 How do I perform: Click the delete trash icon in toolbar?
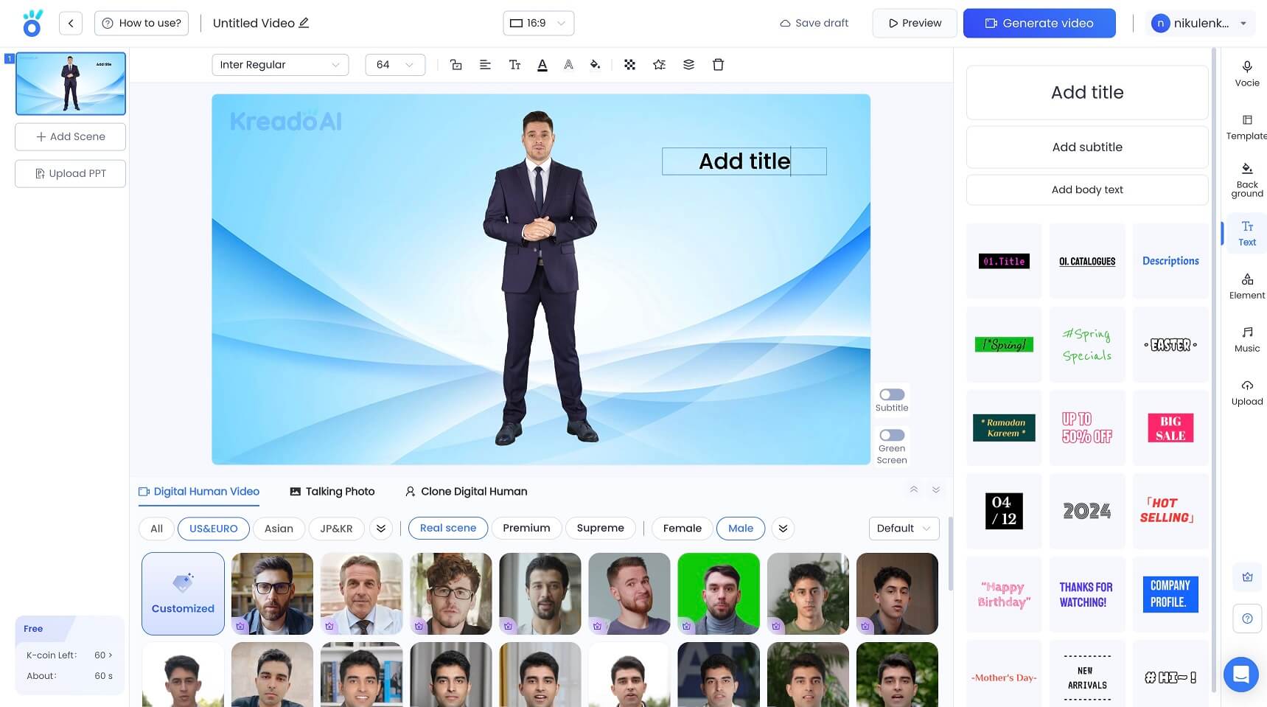(718, 65)
